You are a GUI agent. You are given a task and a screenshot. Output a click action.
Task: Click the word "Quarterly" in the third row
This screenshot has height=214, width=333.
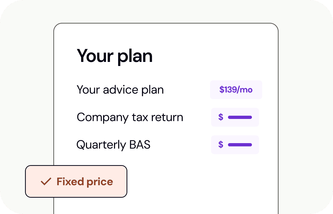pyautogui.click(x=101, y=145)
